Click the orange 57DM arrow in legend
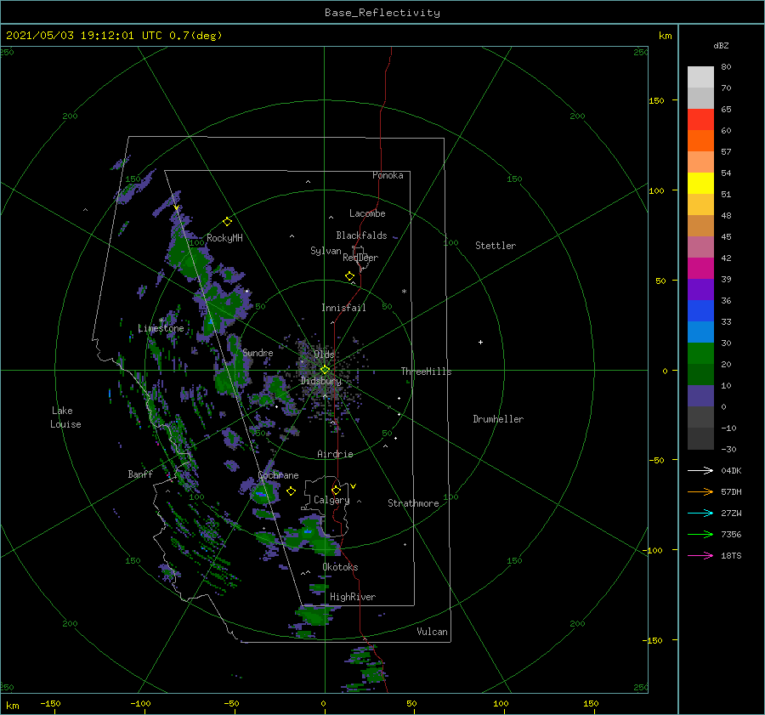 tap(700, 492)
